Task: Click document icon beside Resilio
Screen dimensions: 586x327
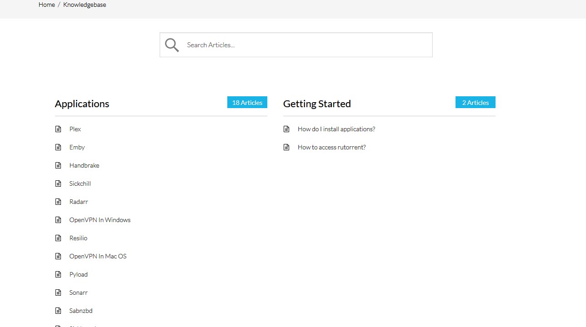Action: (x=58, y=238)
